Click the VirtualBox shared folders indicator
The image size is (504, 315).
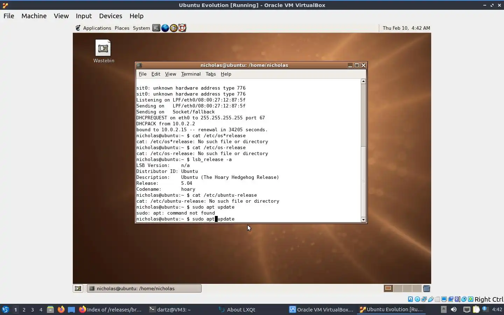437,299
